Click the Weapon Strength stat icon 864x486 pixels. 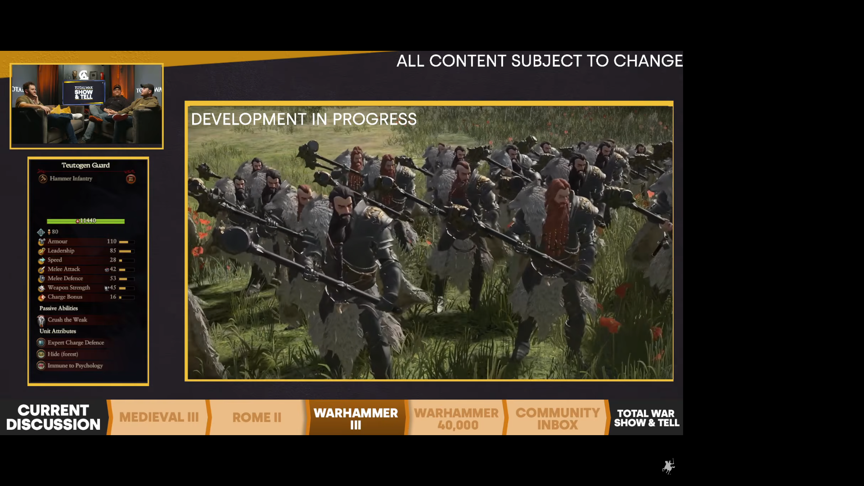click(x=41, y=288)
